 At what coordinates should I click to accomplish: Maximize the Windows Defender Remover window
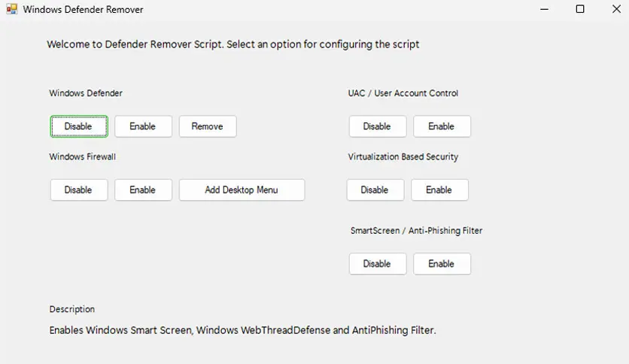coord(580,9)
